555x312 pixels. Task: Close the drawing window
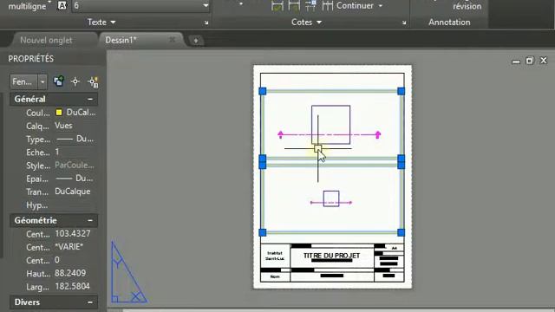pyautogui.click(x=544, y=61)
